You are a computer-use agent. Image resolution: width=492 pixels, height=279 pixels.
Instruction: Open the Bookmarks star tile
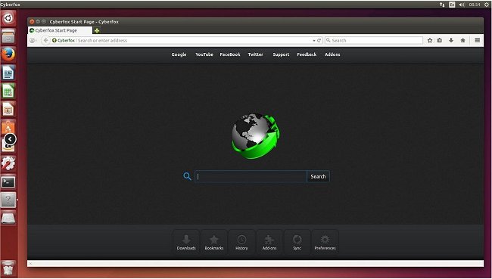[214, 242]
